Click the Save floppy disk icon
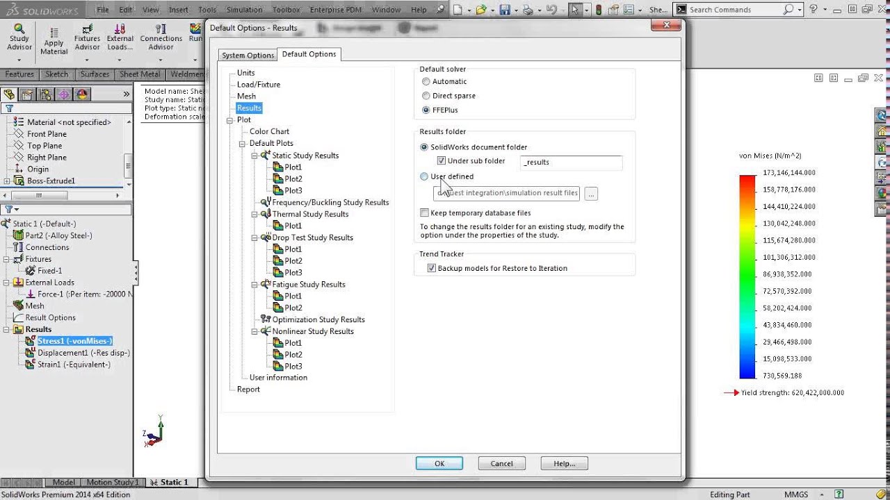Viewport: 890px width, 500px height. pyautogui.click(x=505, y=10)
